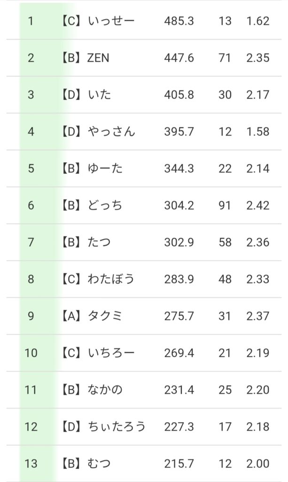Click player name たつ

(99, 242)
